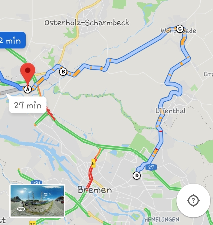The width and height of the screenshot is (213, 225).
Task: Tap the Hemelingen district label
Action: click(162, 219)
